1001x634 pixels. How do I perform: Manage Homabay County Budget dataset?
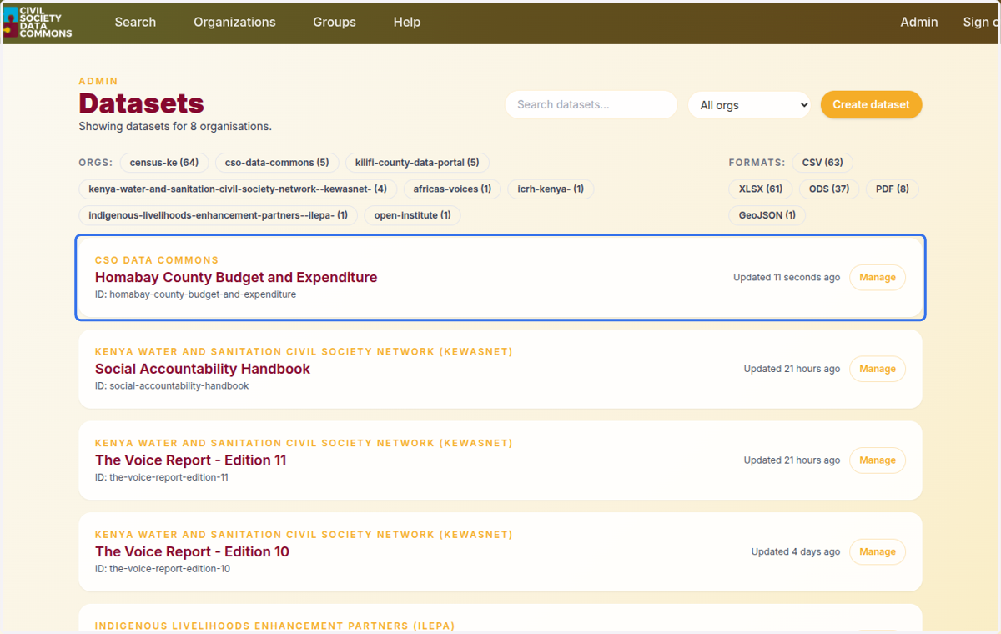coord(878,278)
